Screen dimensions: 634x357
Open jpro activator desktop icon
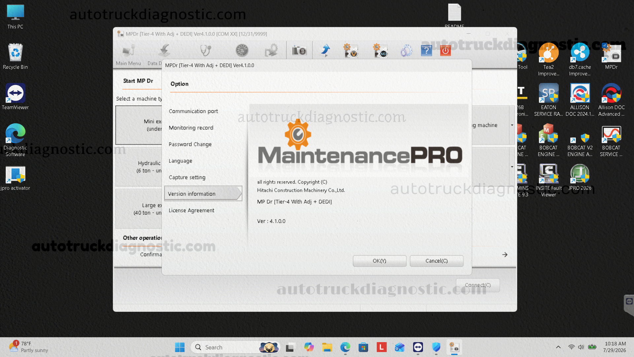tap(15, 178)
